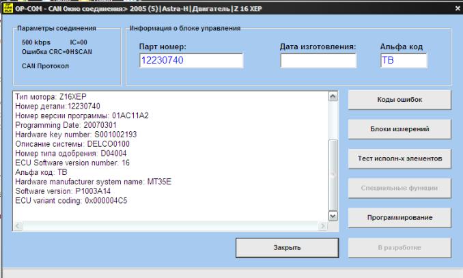Click the Парт номер field showing 12230740
This screenshot has height=278, width=463.
click(191, 61)
